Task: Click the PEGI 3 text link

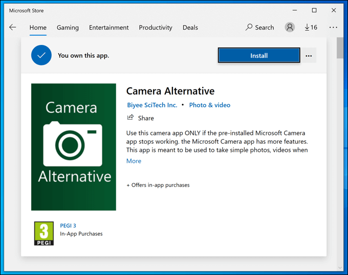Action: [68, 225]
